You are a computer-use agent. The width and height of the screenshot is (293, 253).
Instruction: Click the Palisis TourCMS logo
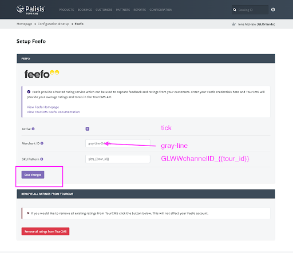pos(30,10)
